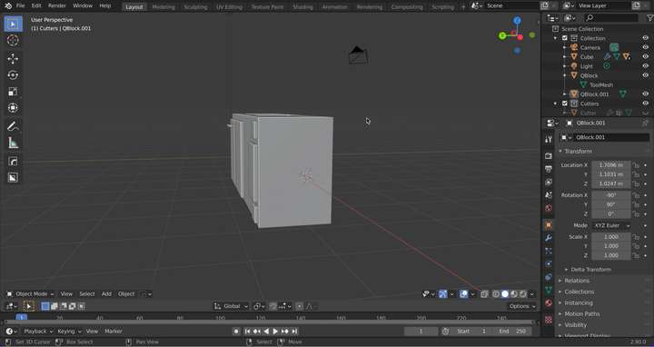
Task: Open the viewport Add menu
Action: [106, 294]
